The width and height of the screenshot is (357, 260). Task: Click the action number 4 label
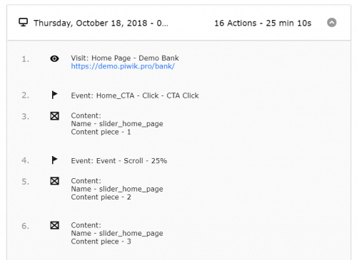(x=26, y=160)
